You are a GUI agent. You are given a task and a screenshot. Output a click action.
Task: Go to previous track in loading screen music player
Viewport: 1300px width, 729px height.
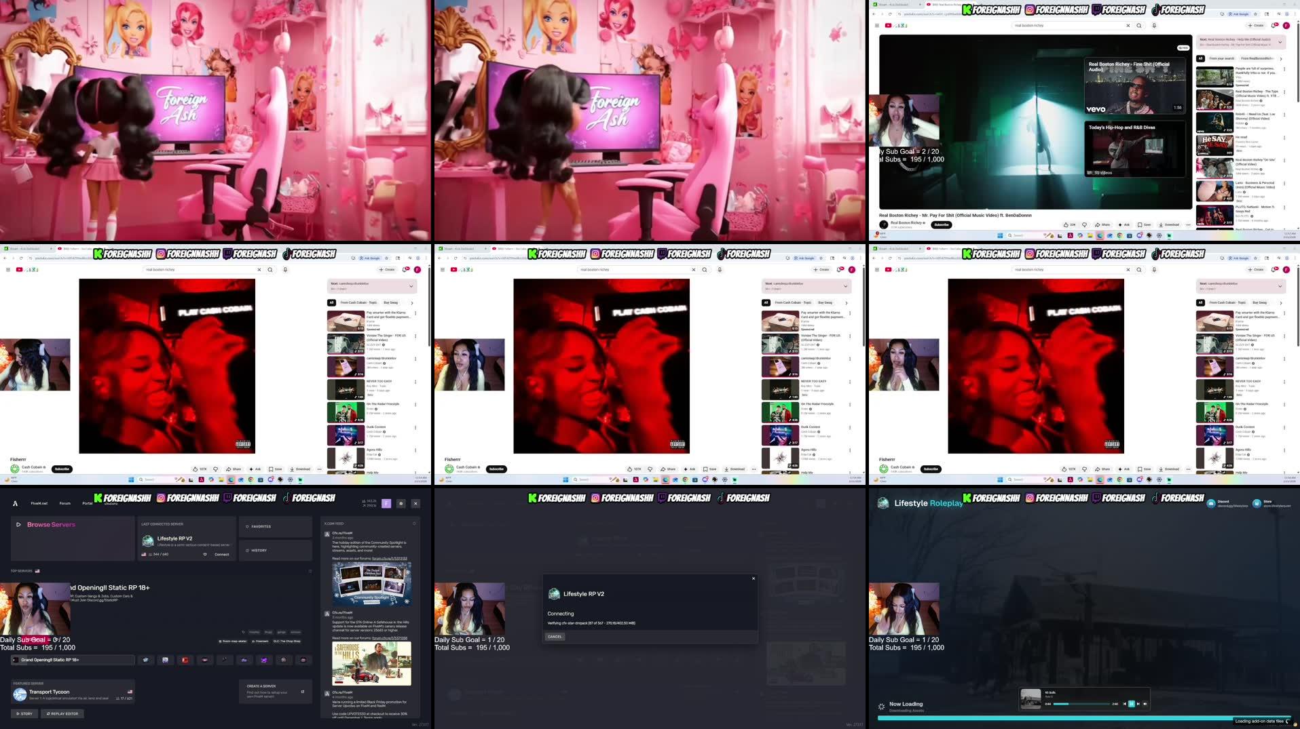[1125, 704]
